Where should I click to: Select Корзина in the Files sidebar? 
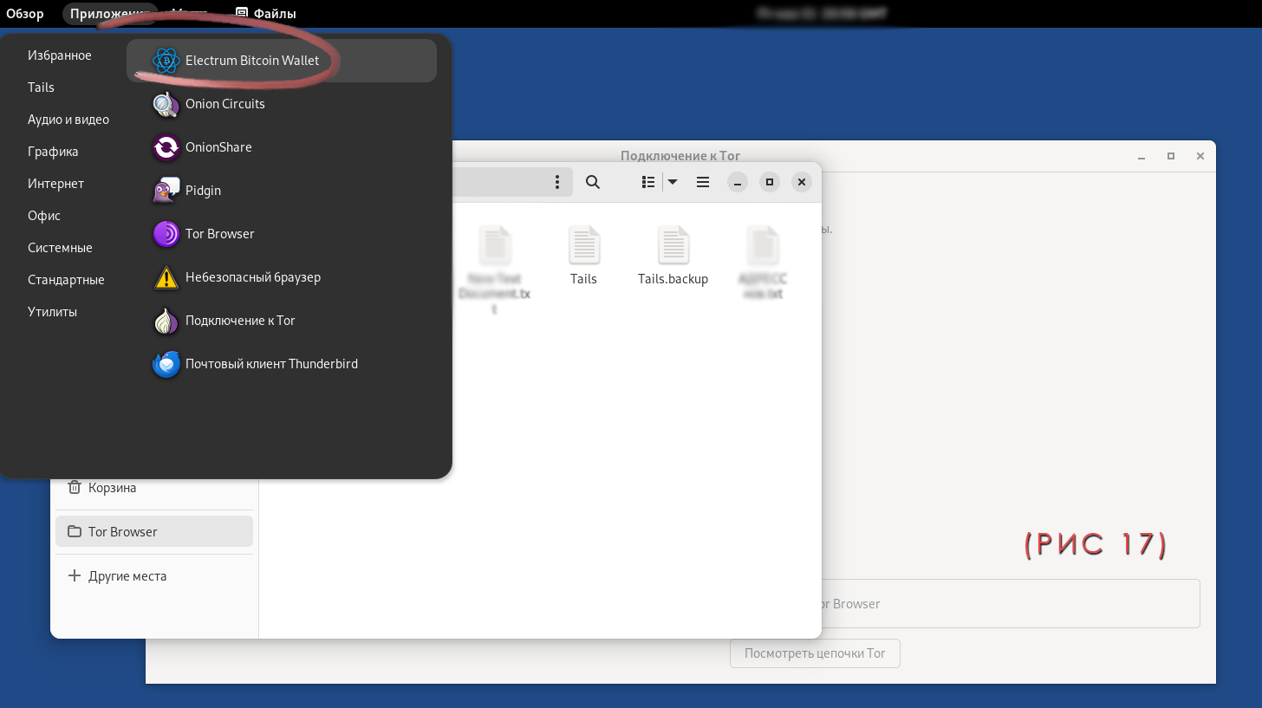112,488
